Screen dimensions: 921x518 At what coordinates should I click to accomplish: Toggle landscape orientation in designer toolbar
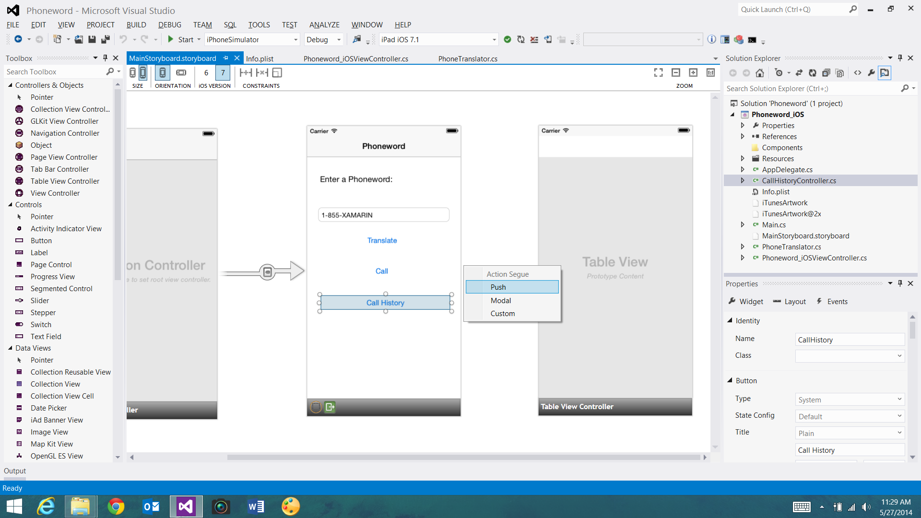tap(181, 73)
